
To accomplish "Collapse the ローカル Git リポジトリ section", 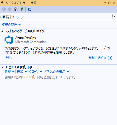I will click(2, 67).
